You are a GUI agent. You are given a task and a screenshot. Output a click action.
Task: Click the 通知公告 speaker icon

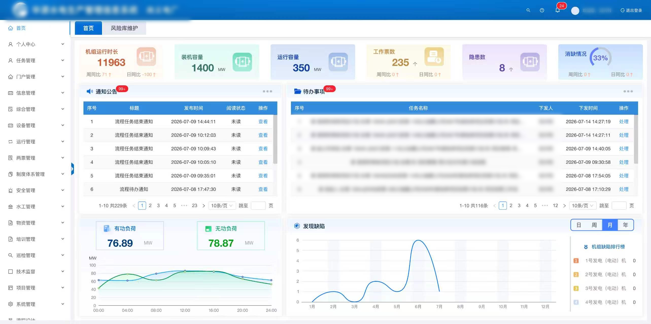pos(90,91)
